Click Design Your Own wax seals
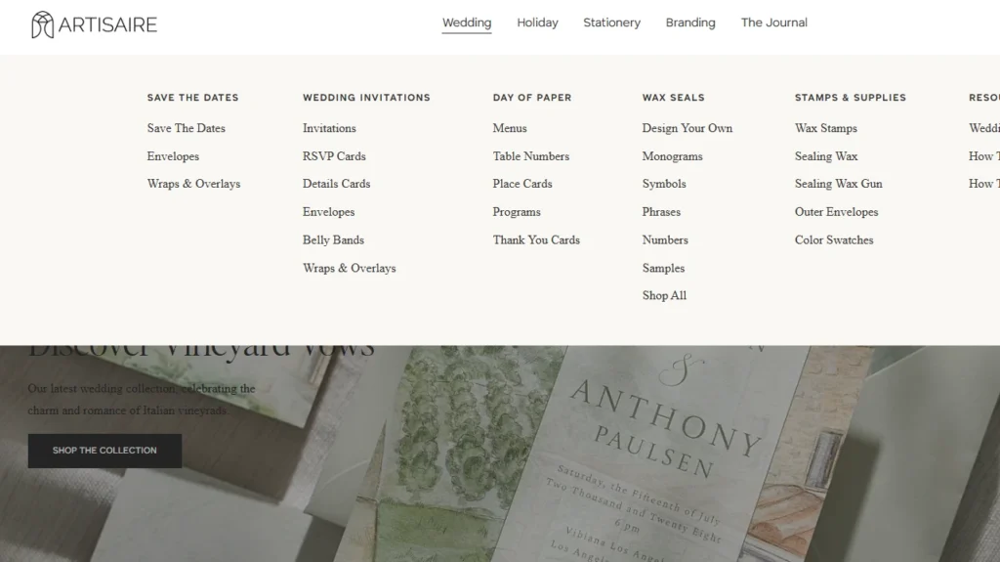Image resolution: width=1000 pixels, height=562 pixels. click(687, 128)
